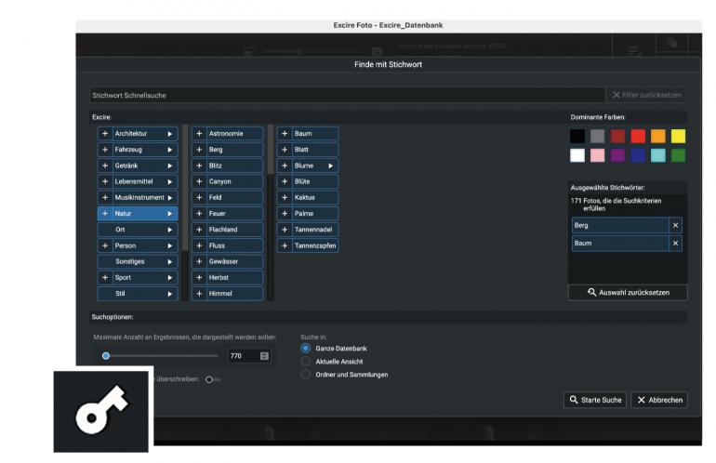Image resolution: width=716 pixels, height=463 pixels.
Task: Add Lebensmittel keyword with plus icon
Action: tap(105, 181)
